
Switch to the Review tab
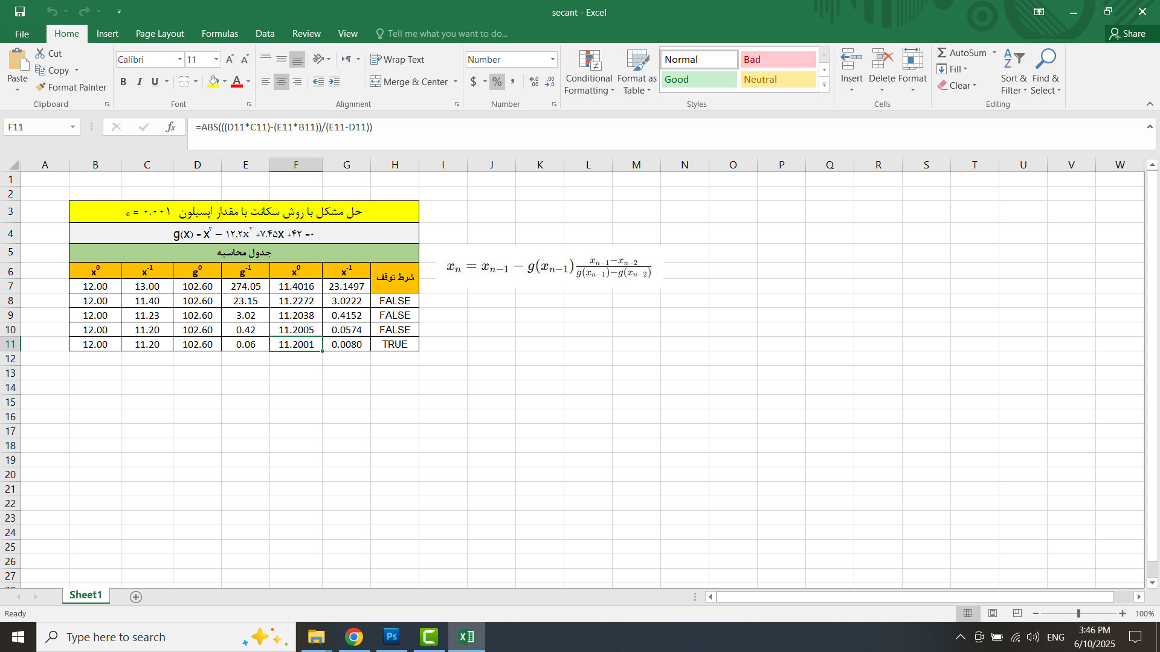coord(306,34)
